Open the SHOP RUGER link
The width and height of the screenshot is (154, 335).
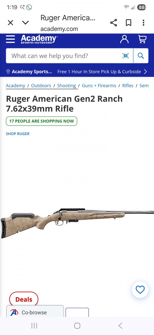18,134
